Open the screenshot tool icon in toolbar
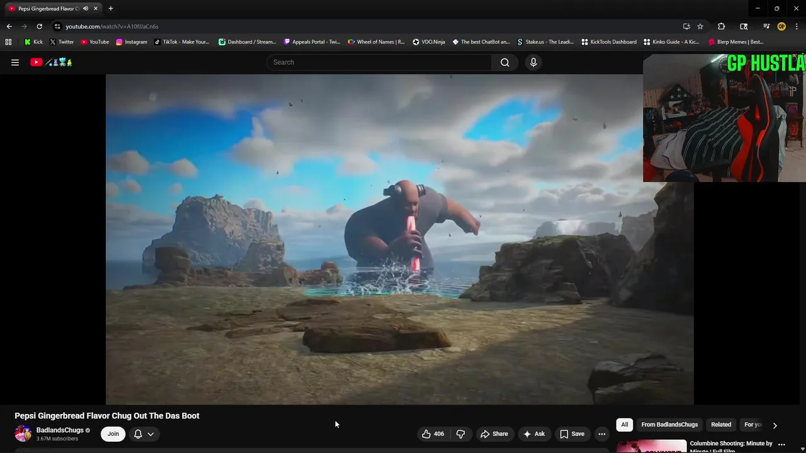 pyautogui.click(x=744, y=26)
